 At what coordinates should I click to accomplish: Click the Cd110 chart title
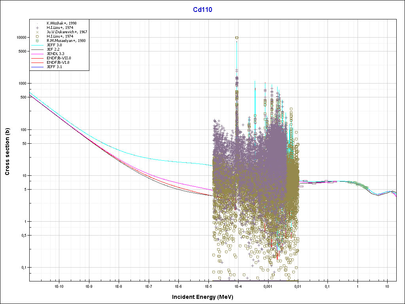click(202, 9)
